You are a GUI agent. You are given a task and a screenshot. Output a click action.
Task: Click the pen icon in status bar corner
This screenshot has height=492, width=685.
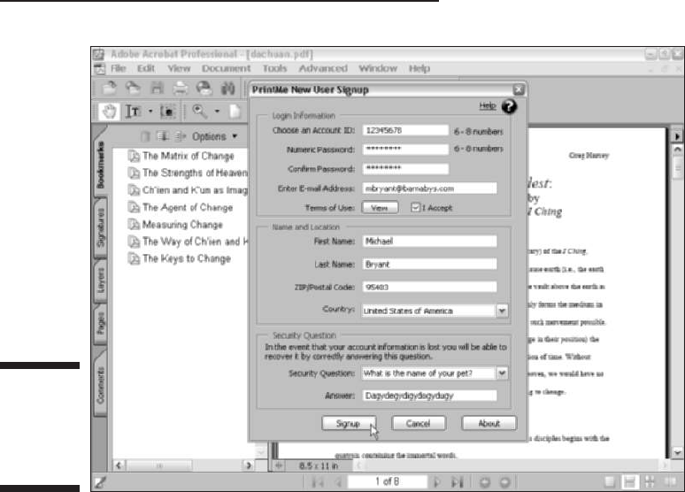click(100, 482)
